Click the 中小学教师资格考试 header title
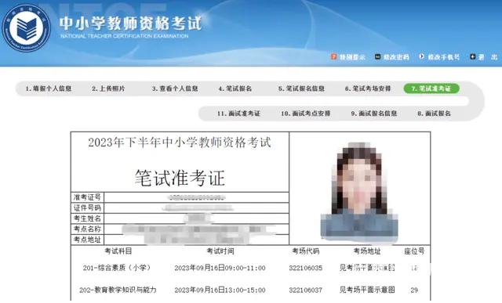Viewport: 502px width, 303px height. (131, 24)
